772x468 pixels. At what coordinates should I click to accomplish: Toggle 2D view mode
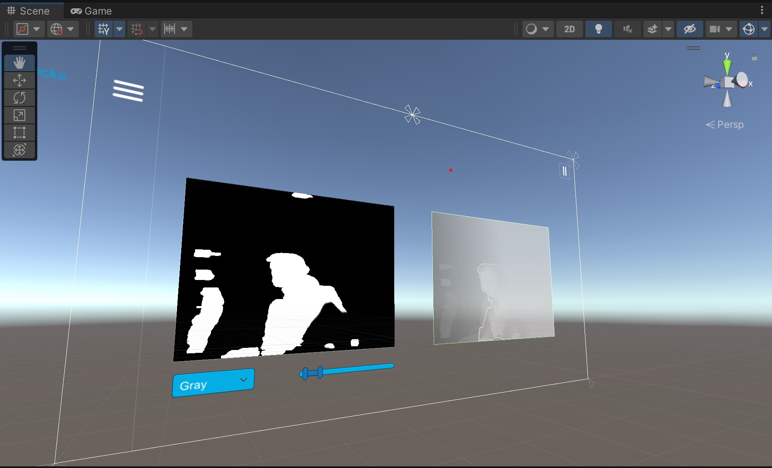click(x=569, y=29)
